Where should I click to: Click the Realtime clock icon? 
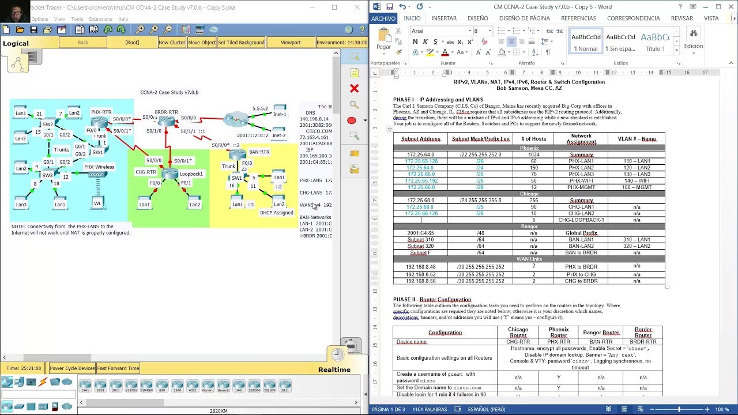tap(337, 354)
